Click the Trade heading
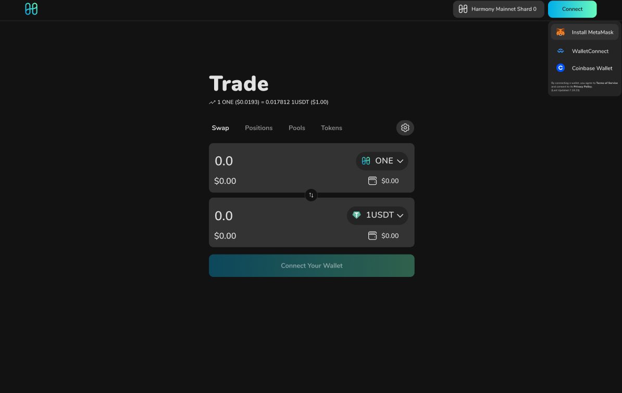 click(x=239, y=84)
